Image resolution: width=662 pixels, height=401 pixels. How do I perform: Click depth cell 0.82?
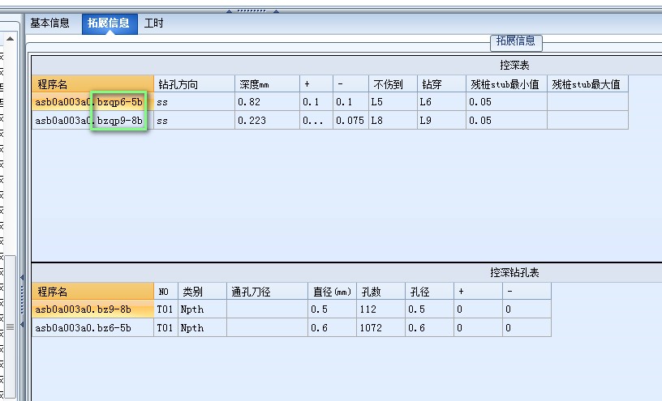tap(267, 101)
